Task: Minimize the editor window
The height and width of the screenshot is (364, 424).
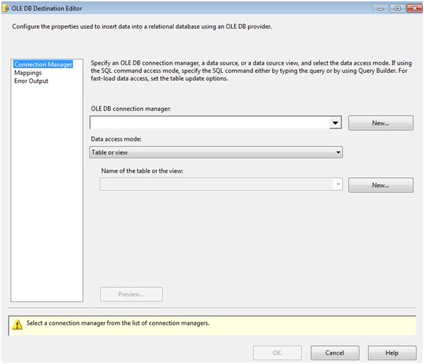Action: pyautogui.click(x=381, y=9)
